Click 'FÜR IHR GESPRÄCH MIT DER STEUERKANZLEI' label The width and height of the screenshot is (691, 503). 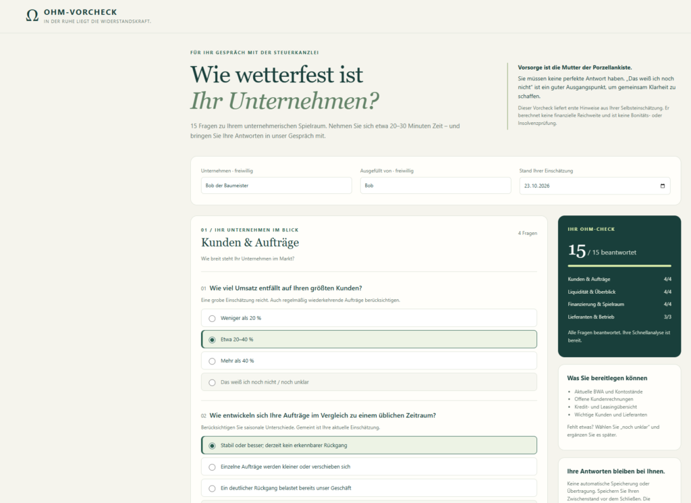254,53
